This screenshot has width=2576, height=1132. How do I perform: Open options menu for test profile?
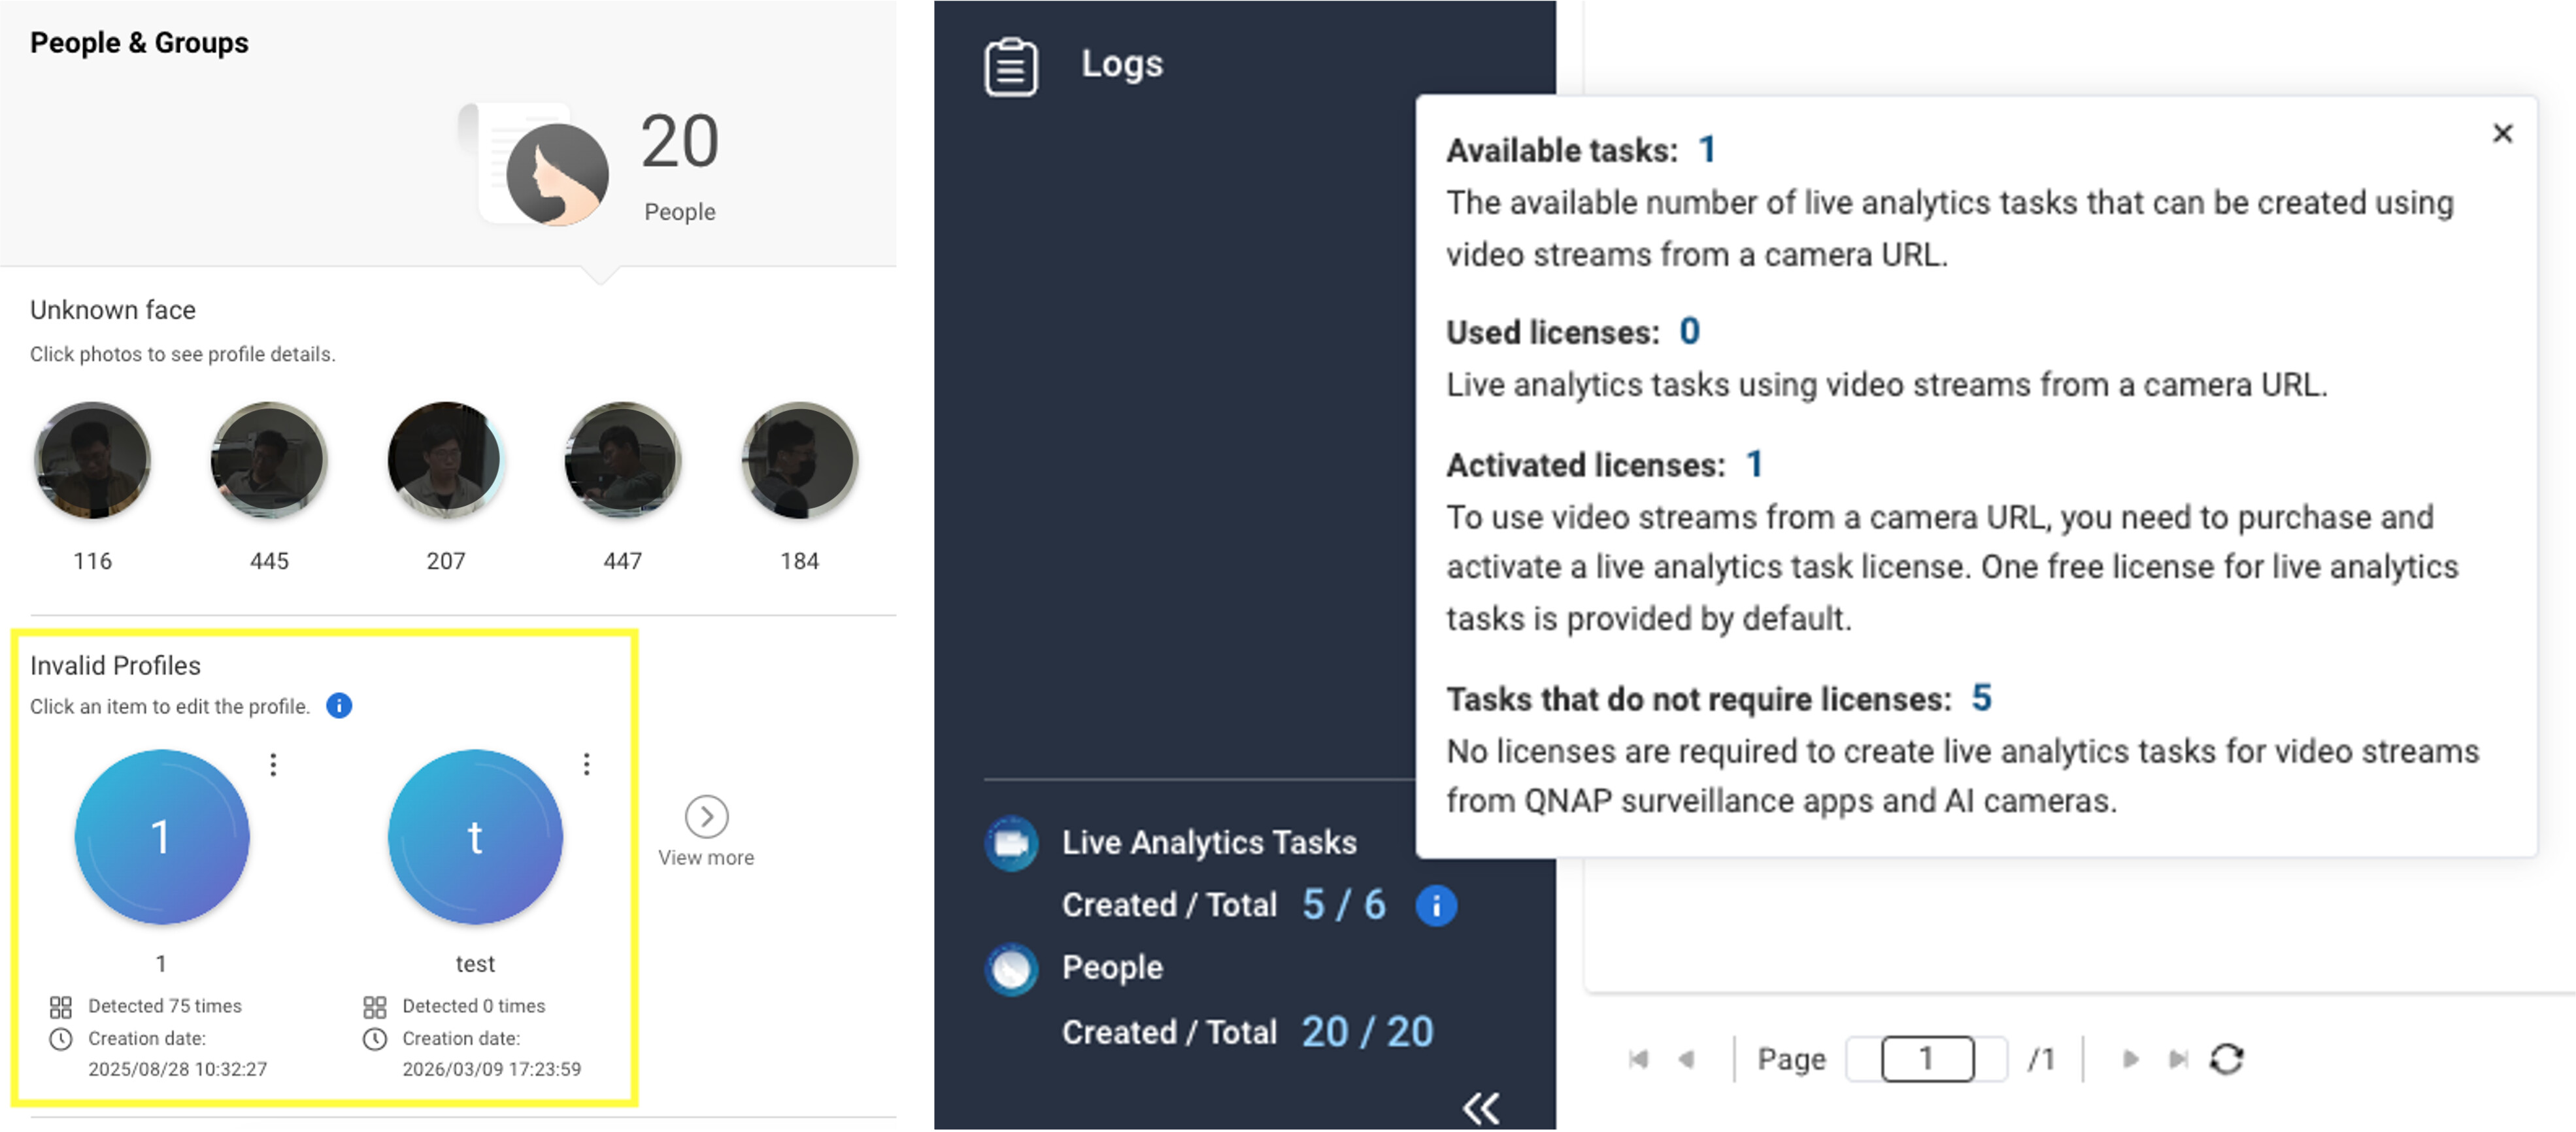[587, 765]
